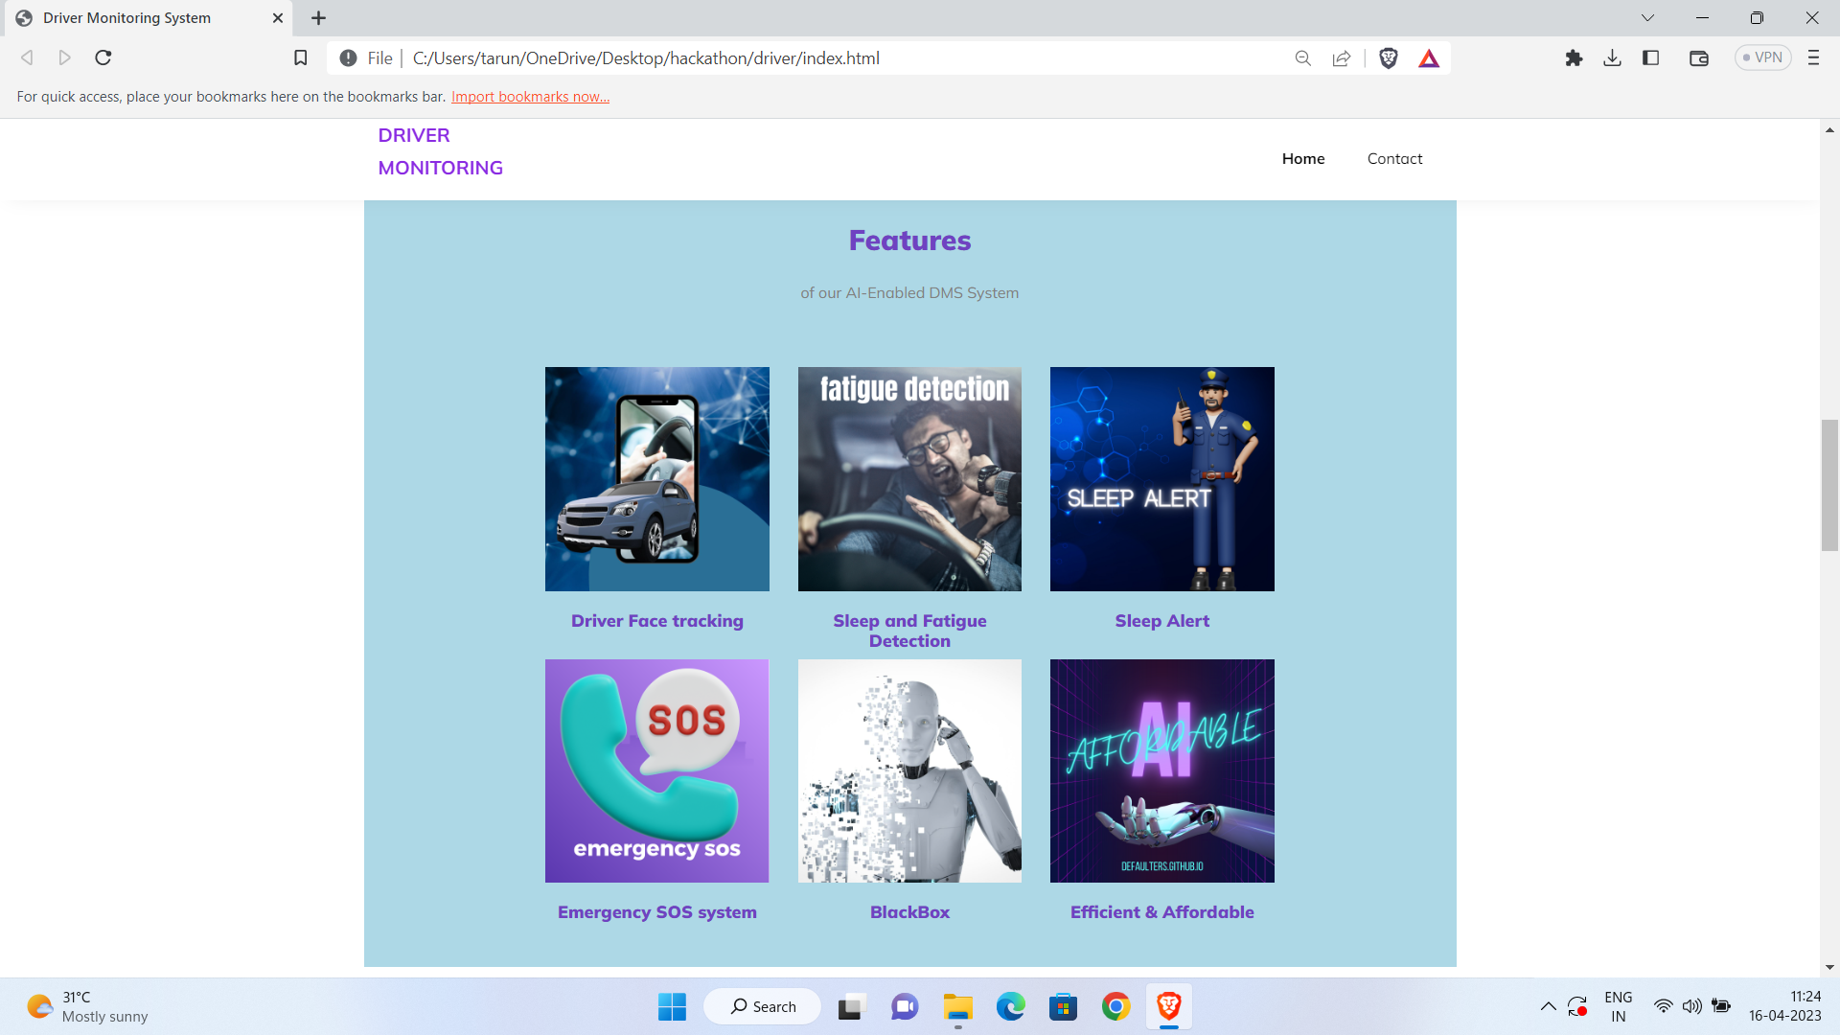Open the Contact nav item
The image size is (1840, 1035).
[1394, 159]
